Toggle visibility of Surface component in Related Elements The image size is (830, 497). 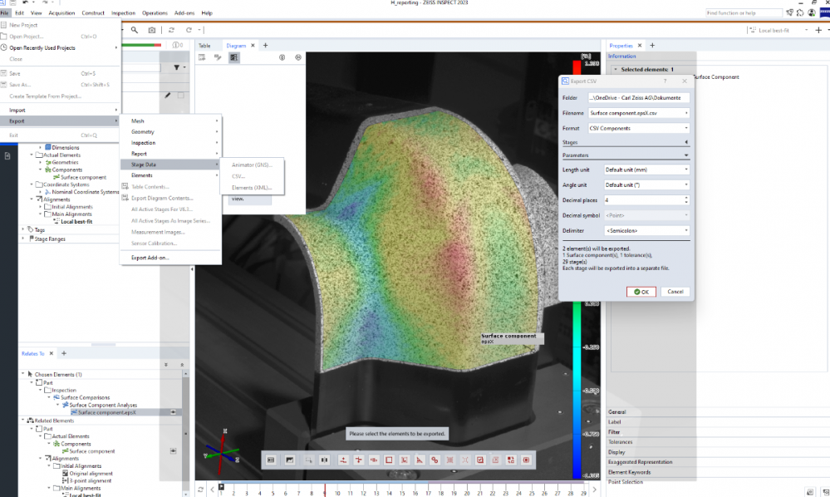pos(174,450)
